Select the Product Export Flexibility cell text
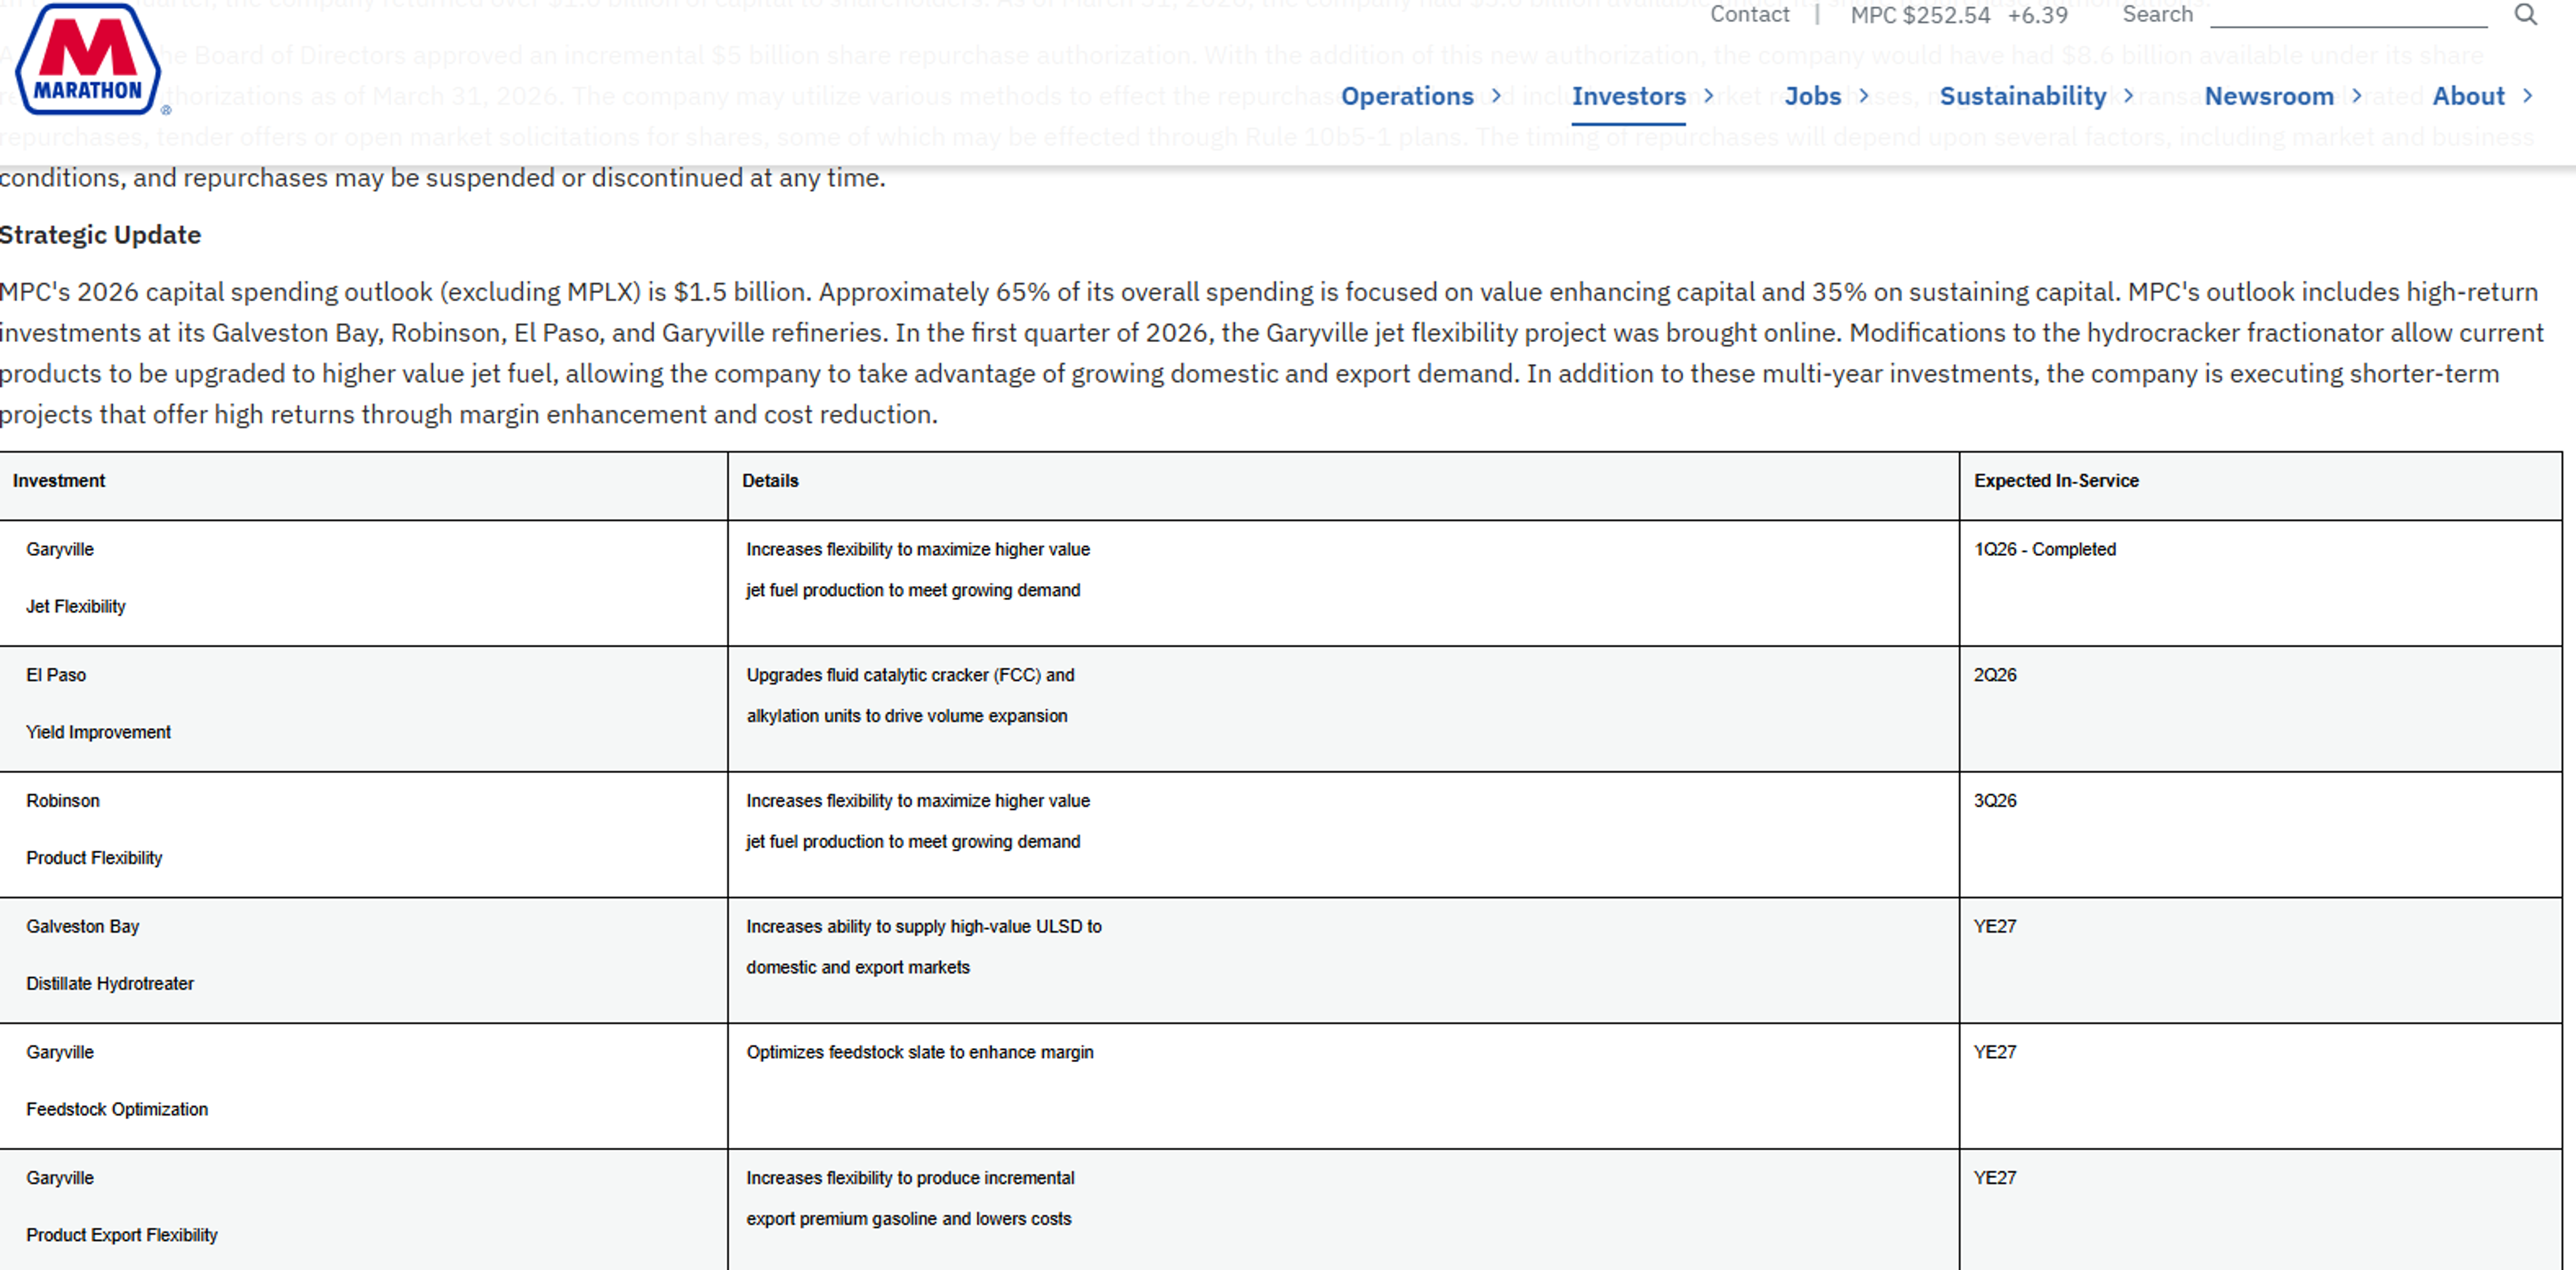 point(122,1236)
